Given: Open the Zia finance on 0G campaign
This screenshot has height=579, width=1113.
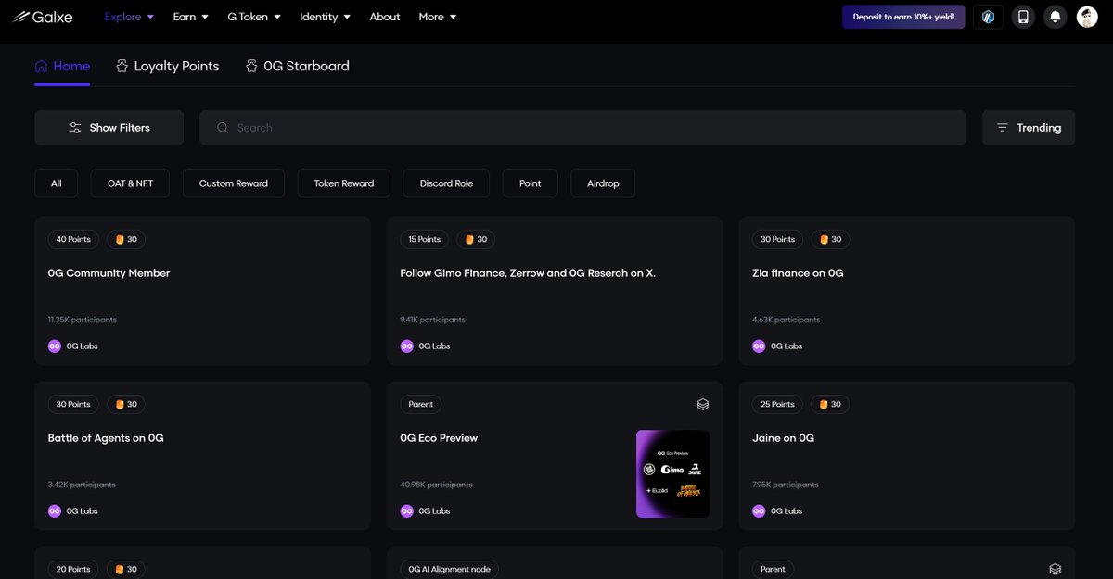Looking at the screenshot, I should [x=907, y=291].
